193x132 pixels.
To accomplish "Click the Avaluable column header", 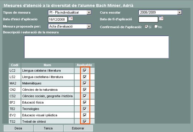I will coord(85,65).
